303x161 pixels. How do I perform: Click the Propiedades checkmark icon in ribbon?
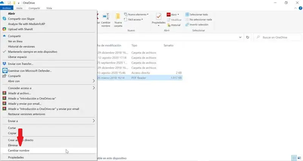(159, 17)
